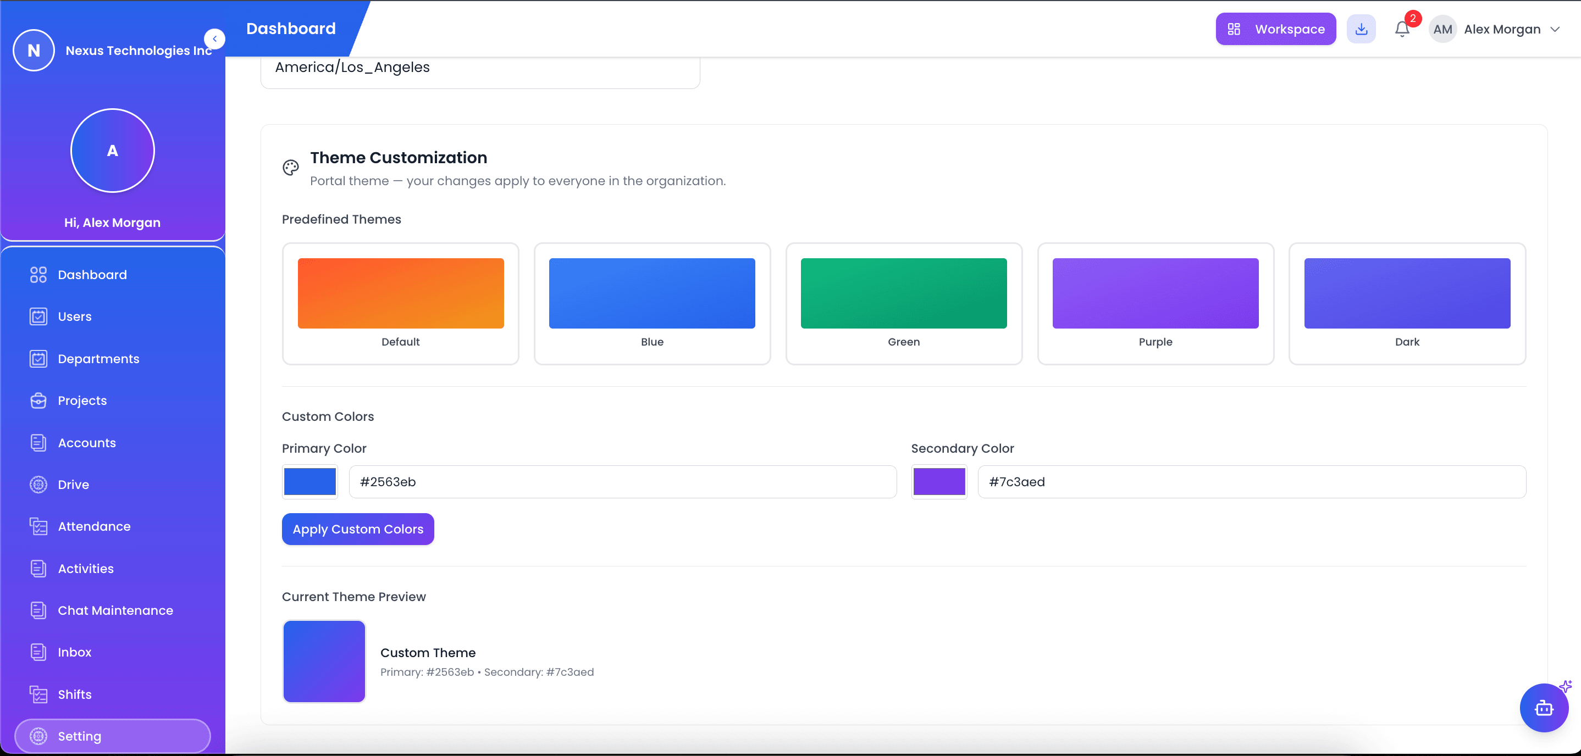The image size is (1581, 756).
Task: Click the download icon in header
Action: click(x=1361, y=29)
